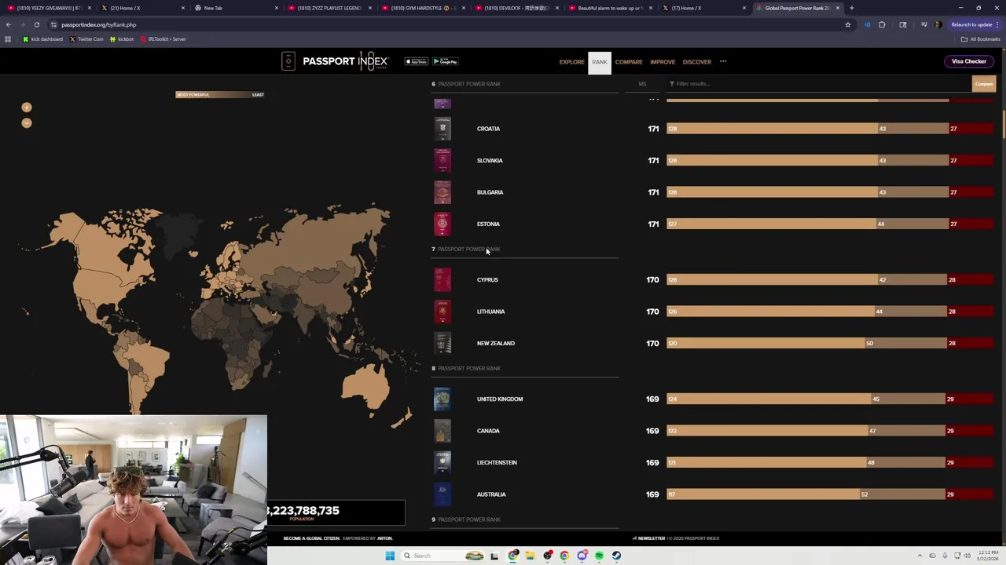Click the browser back arrow

click(x=8, y=24)
